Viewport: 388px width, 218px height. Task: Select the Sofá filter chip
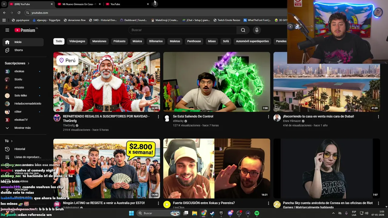coord(226,41)
